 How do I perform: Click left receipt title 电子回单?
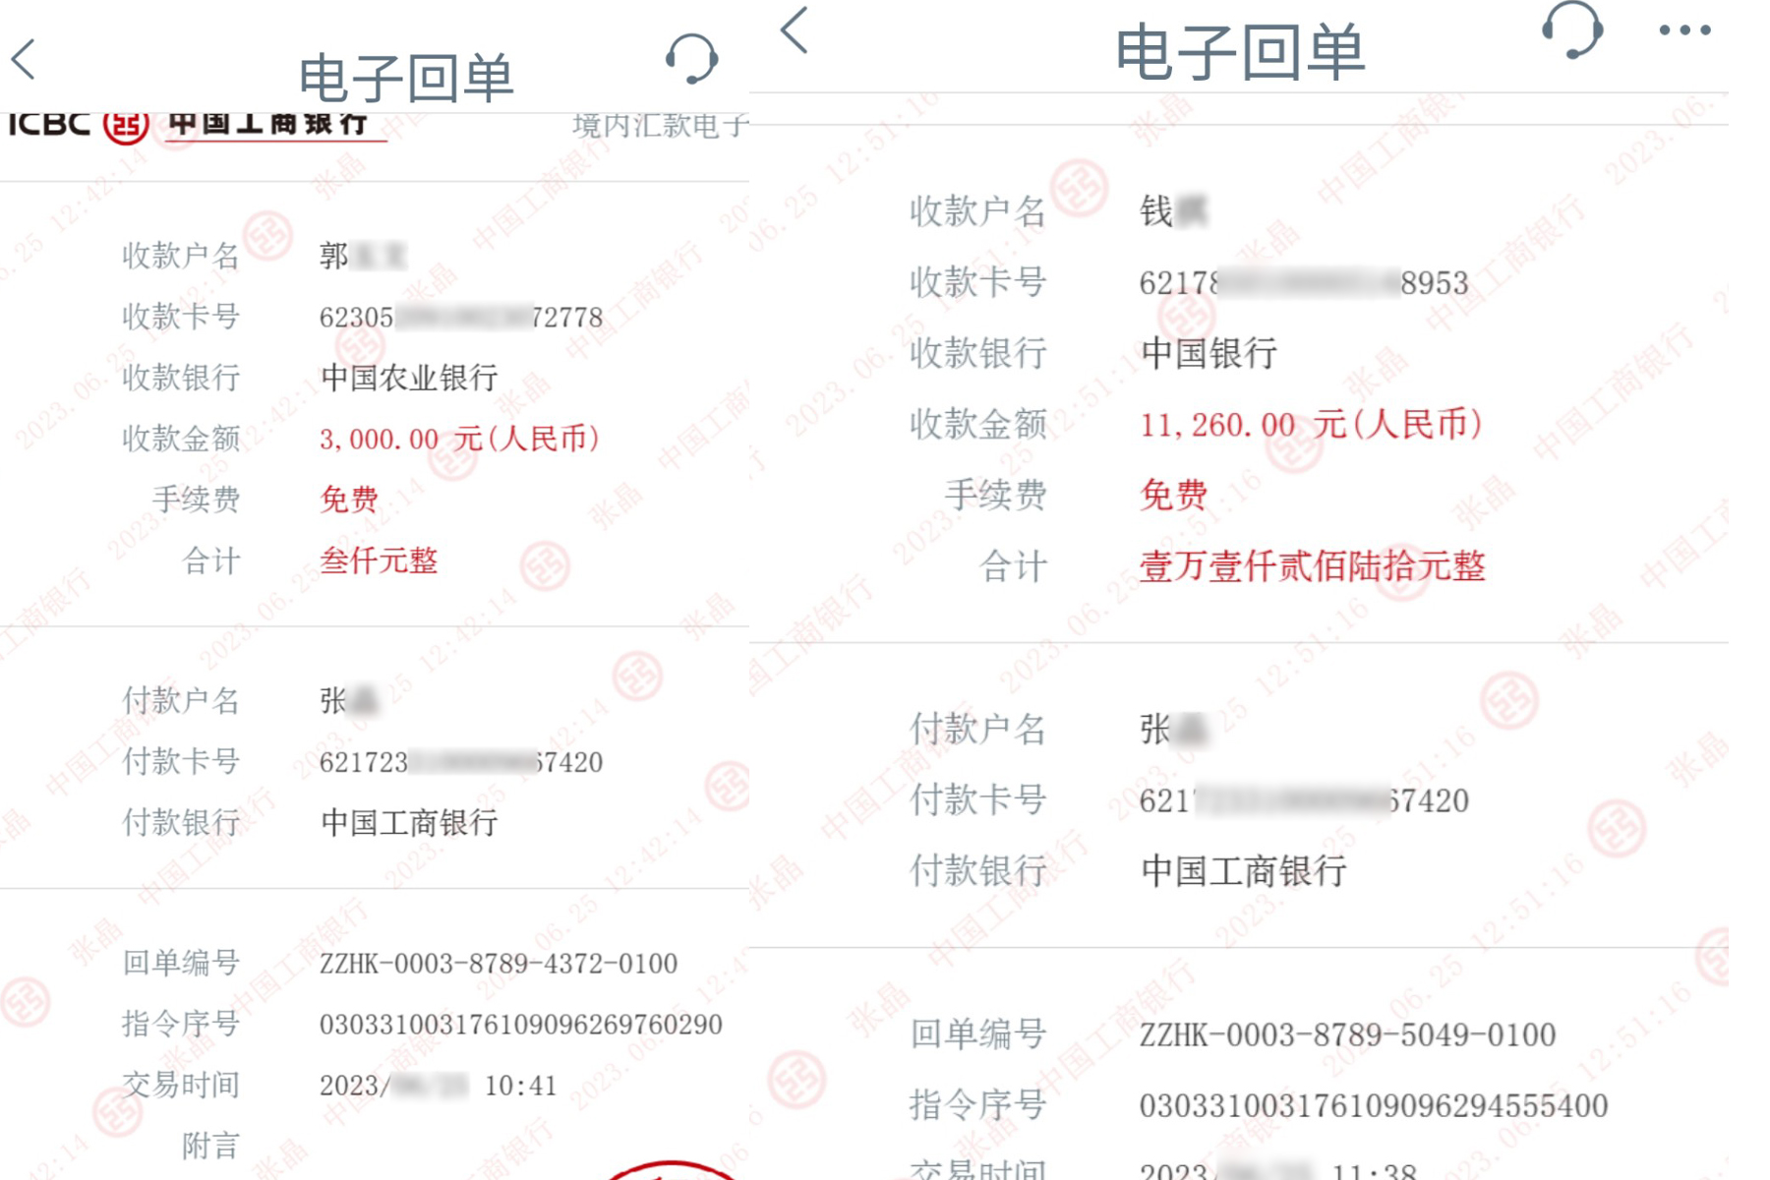[405, 77]
